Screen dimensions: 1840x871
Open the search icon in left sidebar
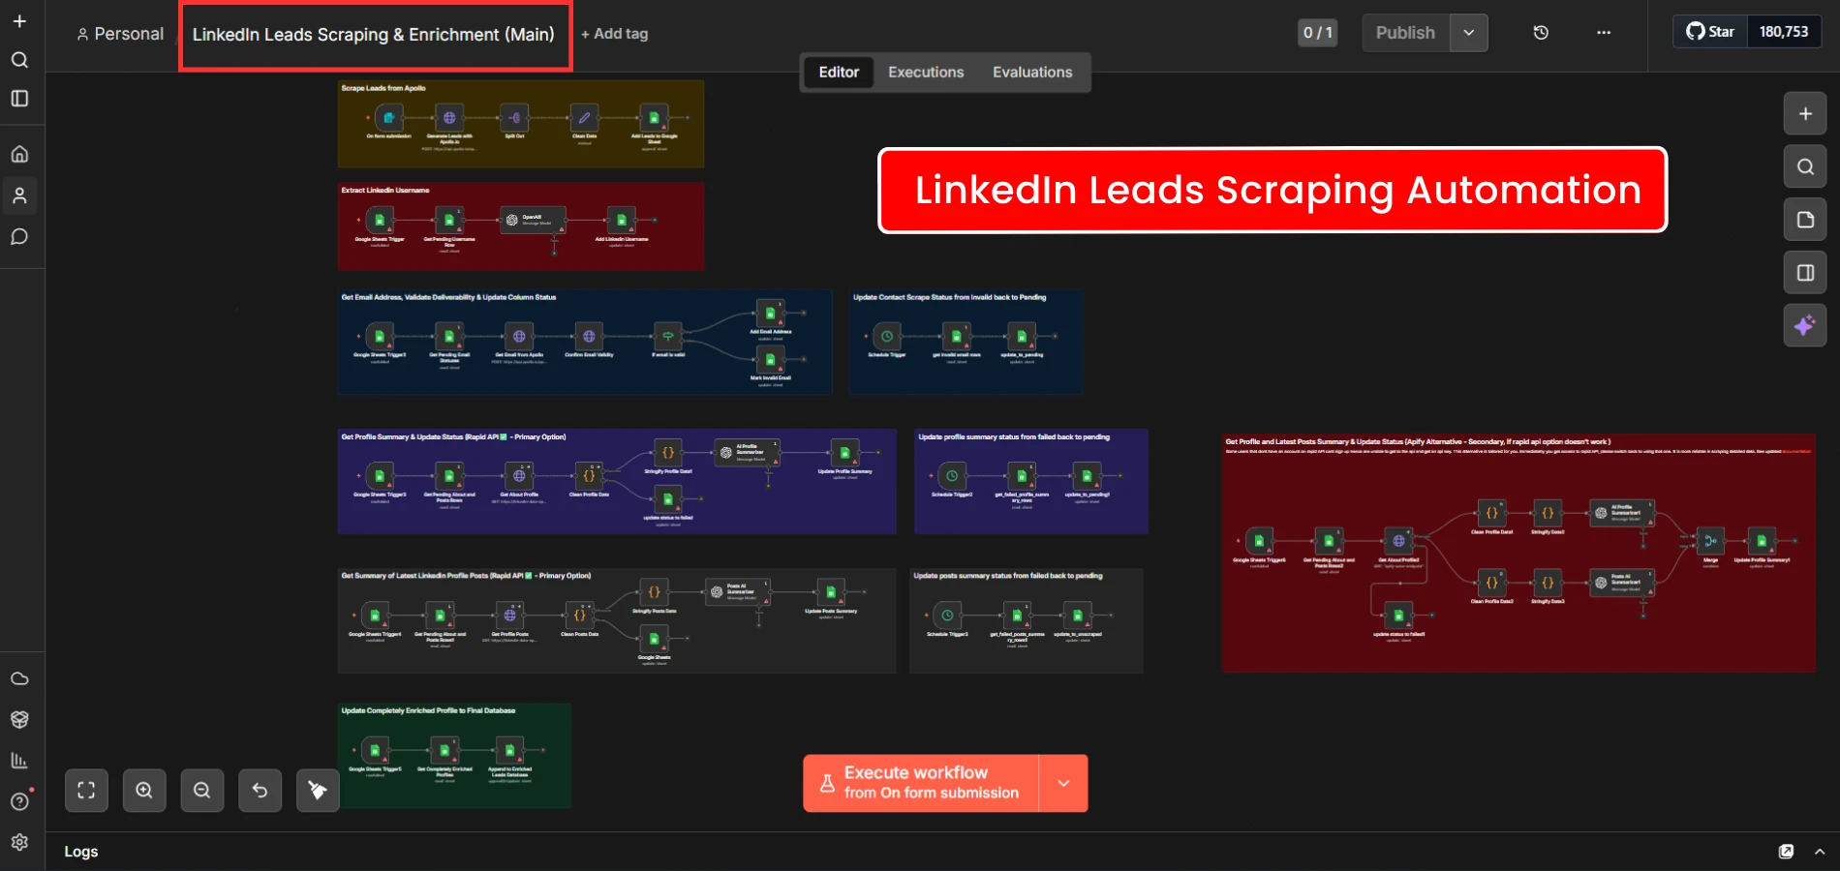19,60
